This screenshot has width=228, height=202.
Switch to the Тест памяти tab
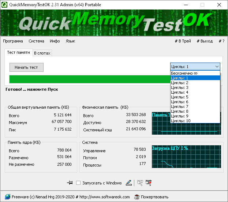pyautogui.click(x=18, y=52)
